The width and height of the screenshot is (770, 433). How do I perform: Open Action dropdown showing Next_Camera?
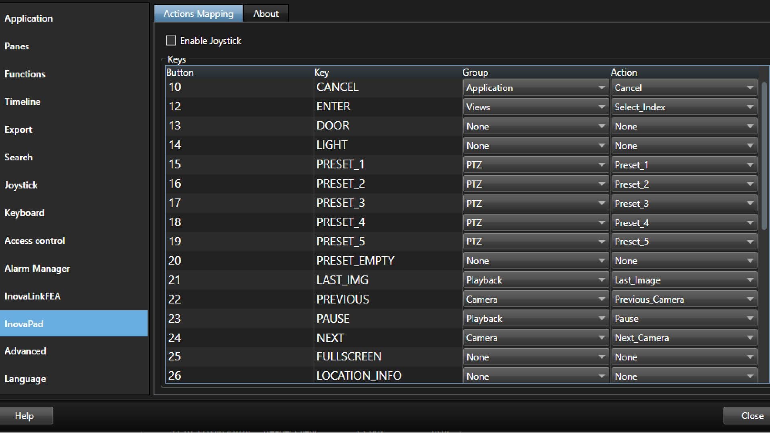click(x=684, y=338)
